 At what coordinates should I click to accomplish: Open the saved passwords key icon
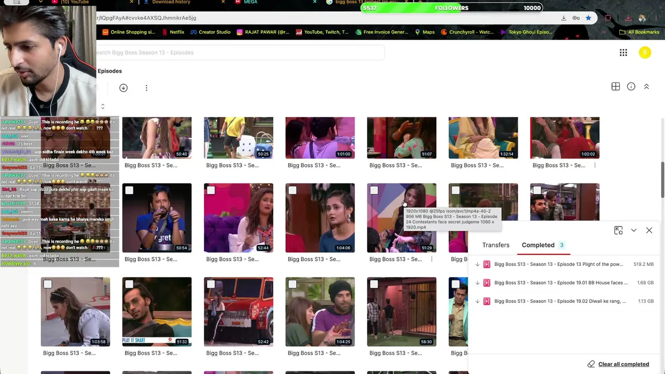point(576,18)
